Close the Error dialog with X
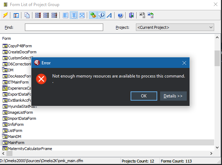This screenshot has width=222, height=165. click(x=184, y=63)
